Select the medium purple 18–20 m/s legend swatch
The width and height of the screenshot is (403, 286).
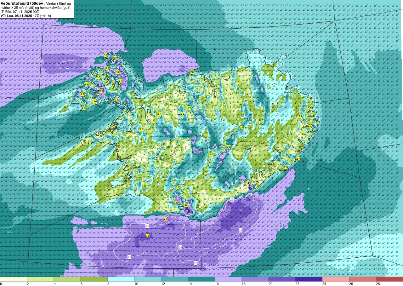point(255,279)
